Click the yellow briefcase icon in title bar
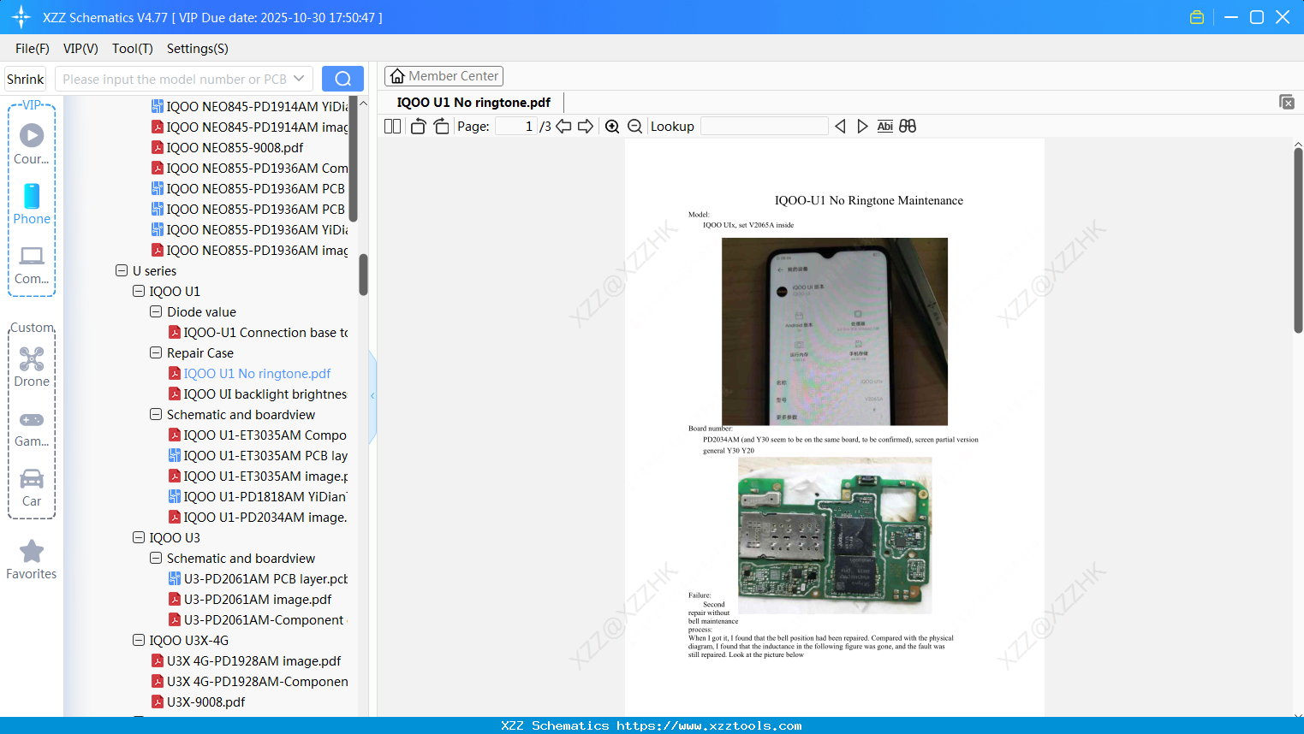The width and height of the screenshot is (1304, 734). pos(1197,17)
